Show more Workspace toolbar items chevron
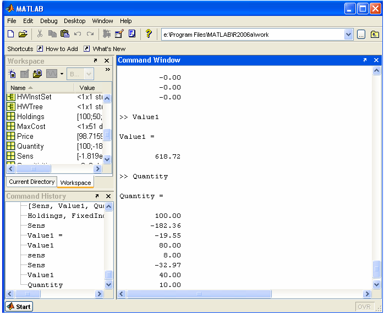This screenshot has width=384, height=315. click(x=107, y=70)
